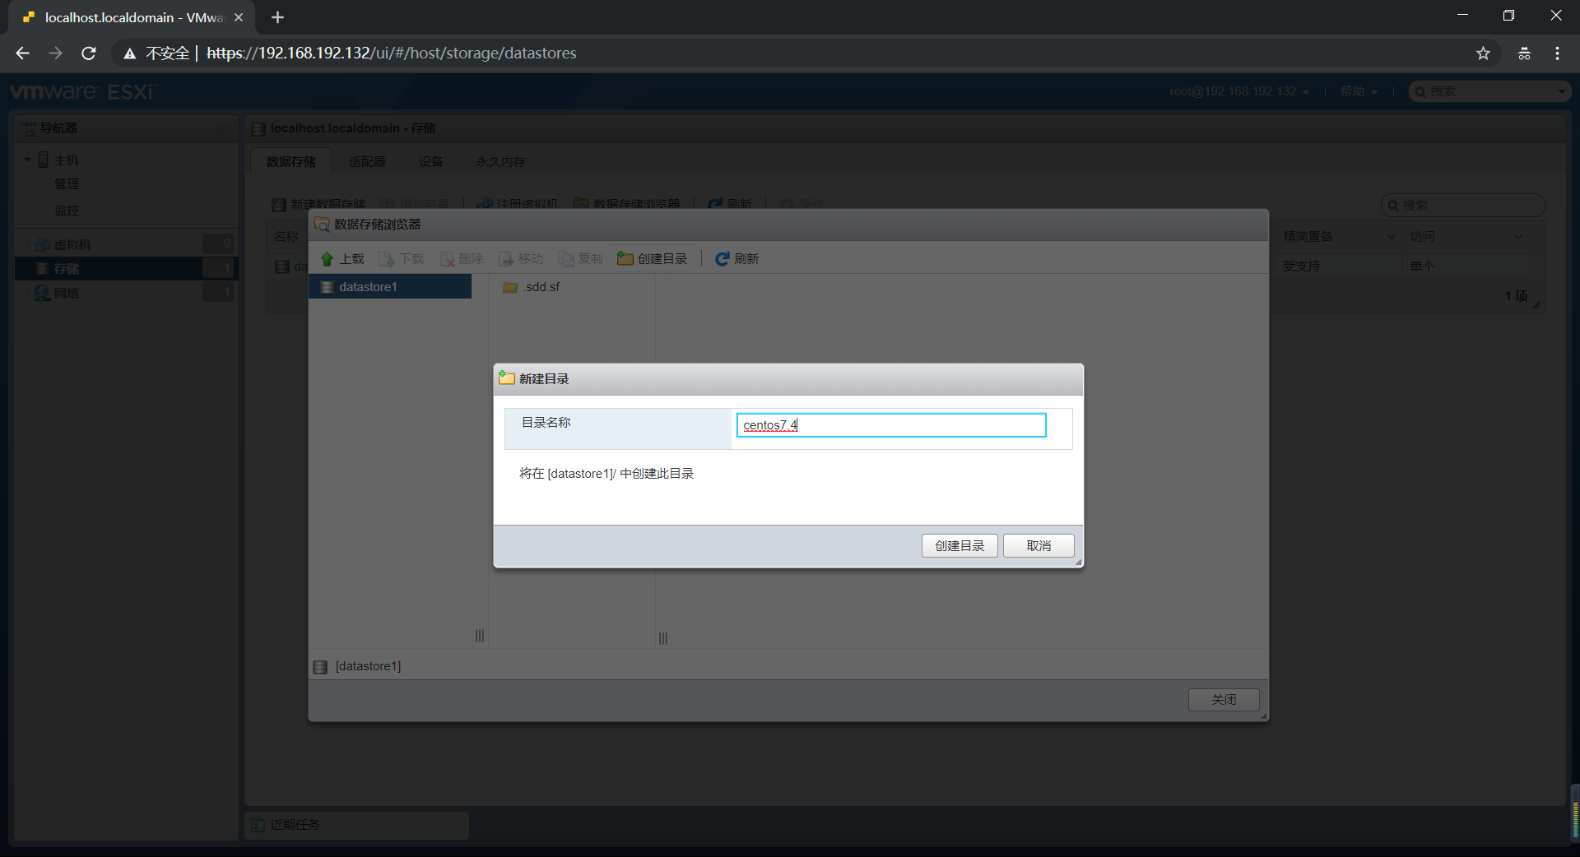Select 主机 in the navigator

pos(66,160)
